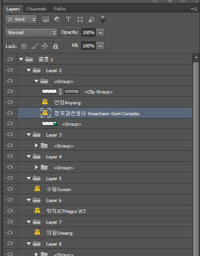The image size is (200, 256).
Task: Select green Group layer thumbnail
Action: 49,123
